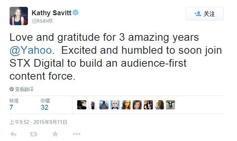Follow Kathy Savitt with 关注 button

click(205, 14)
